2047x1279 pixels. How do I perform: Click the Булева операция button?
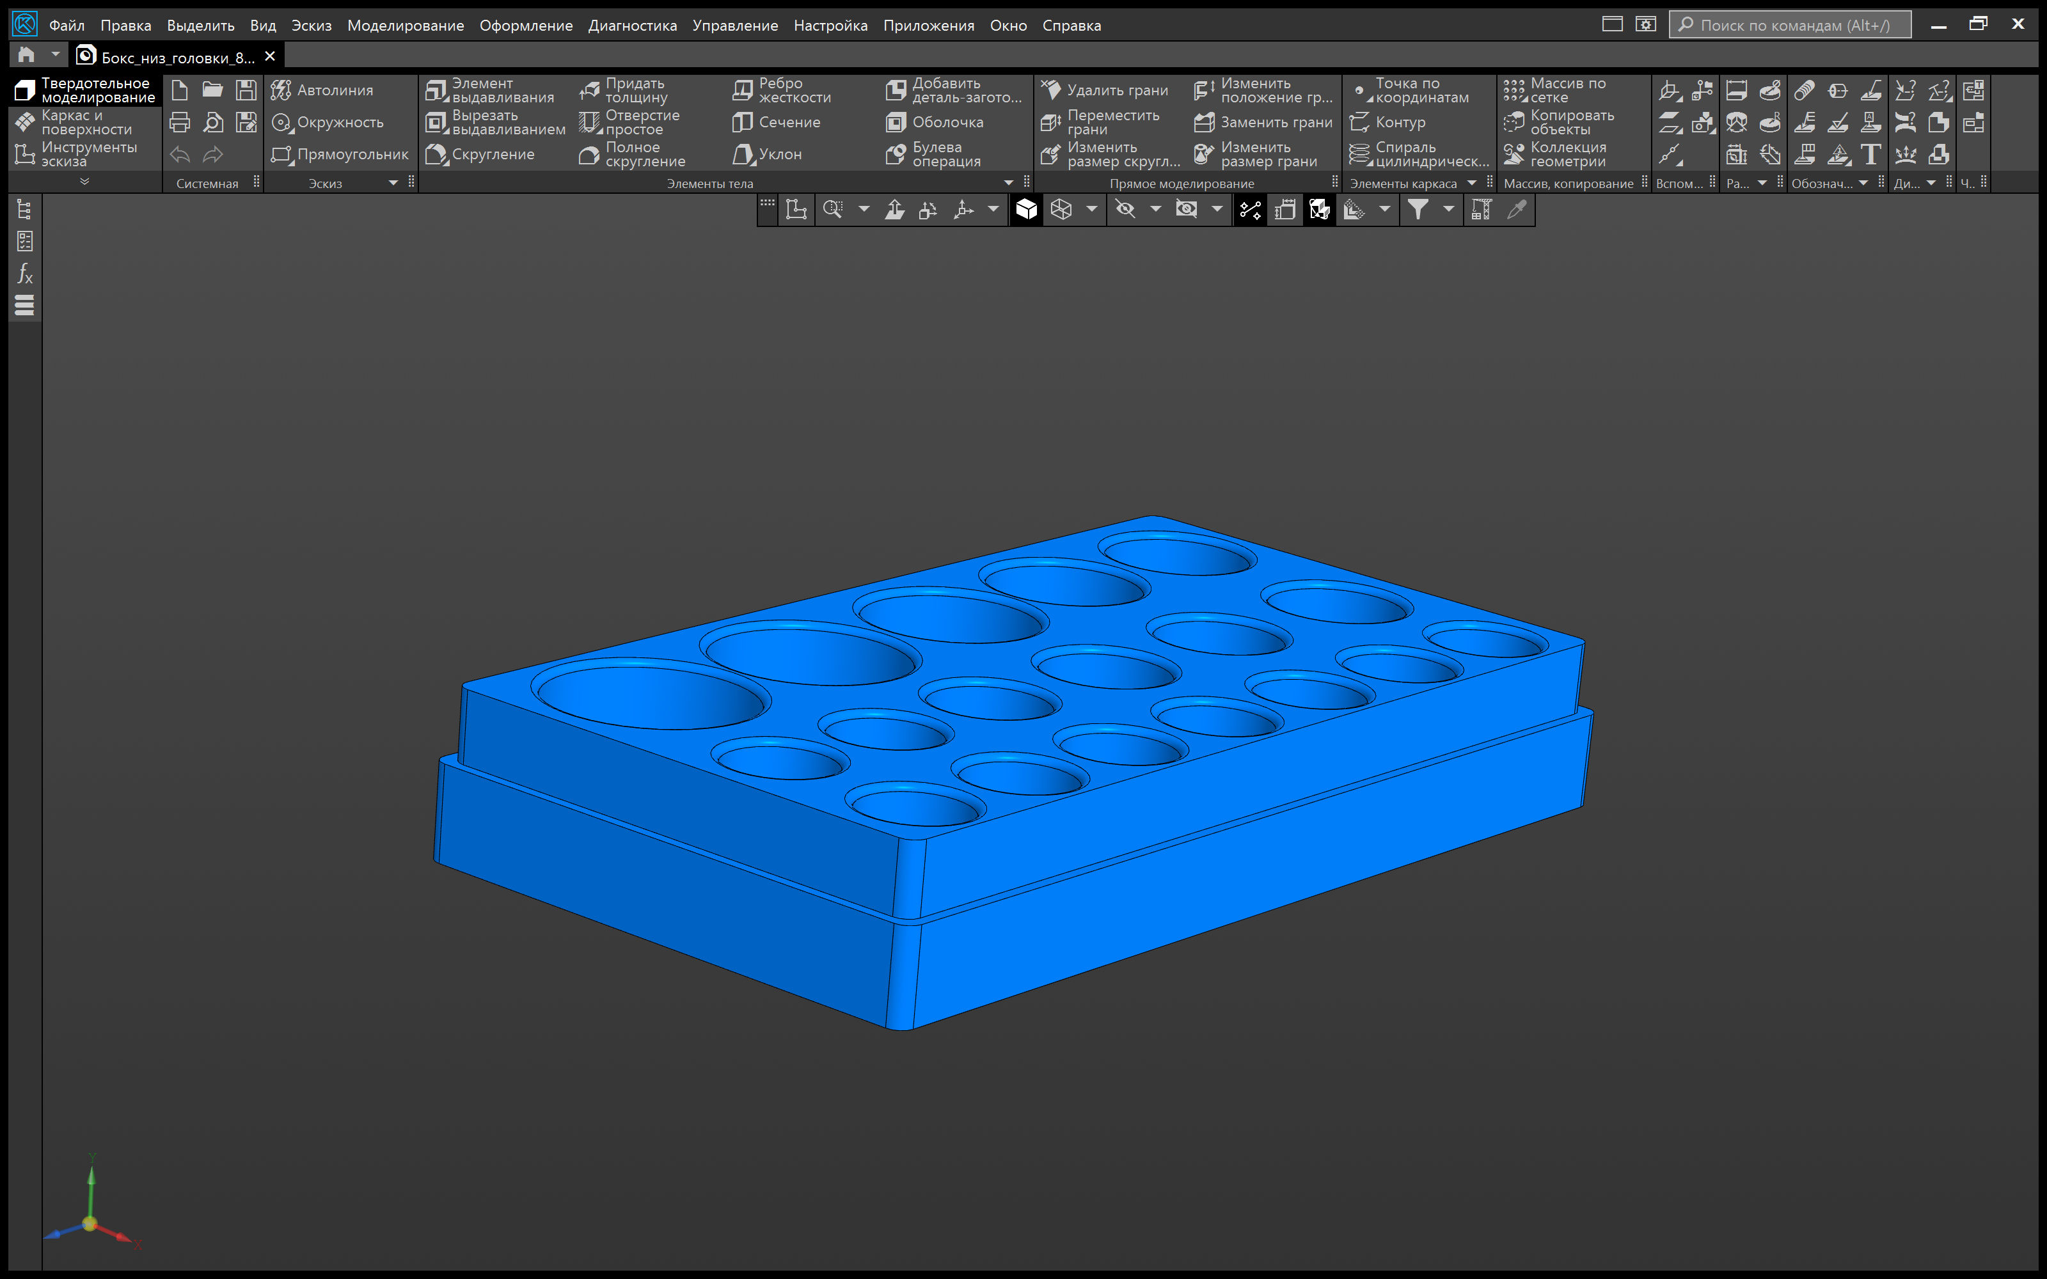pos(934,154)
